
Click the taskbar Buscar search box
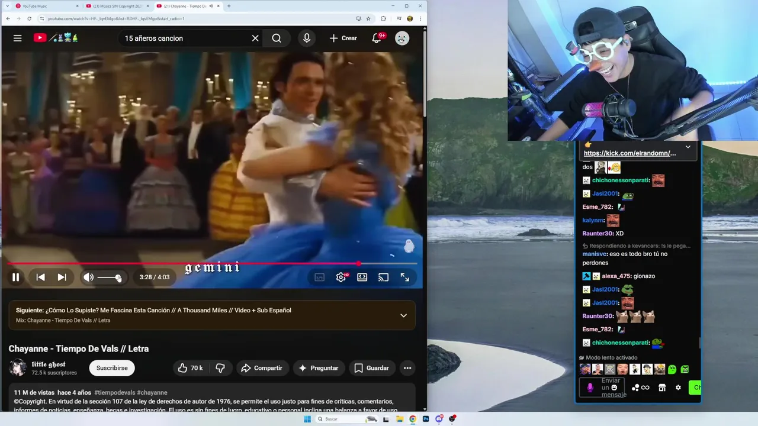pyautogui.click(x=346, y=419)
